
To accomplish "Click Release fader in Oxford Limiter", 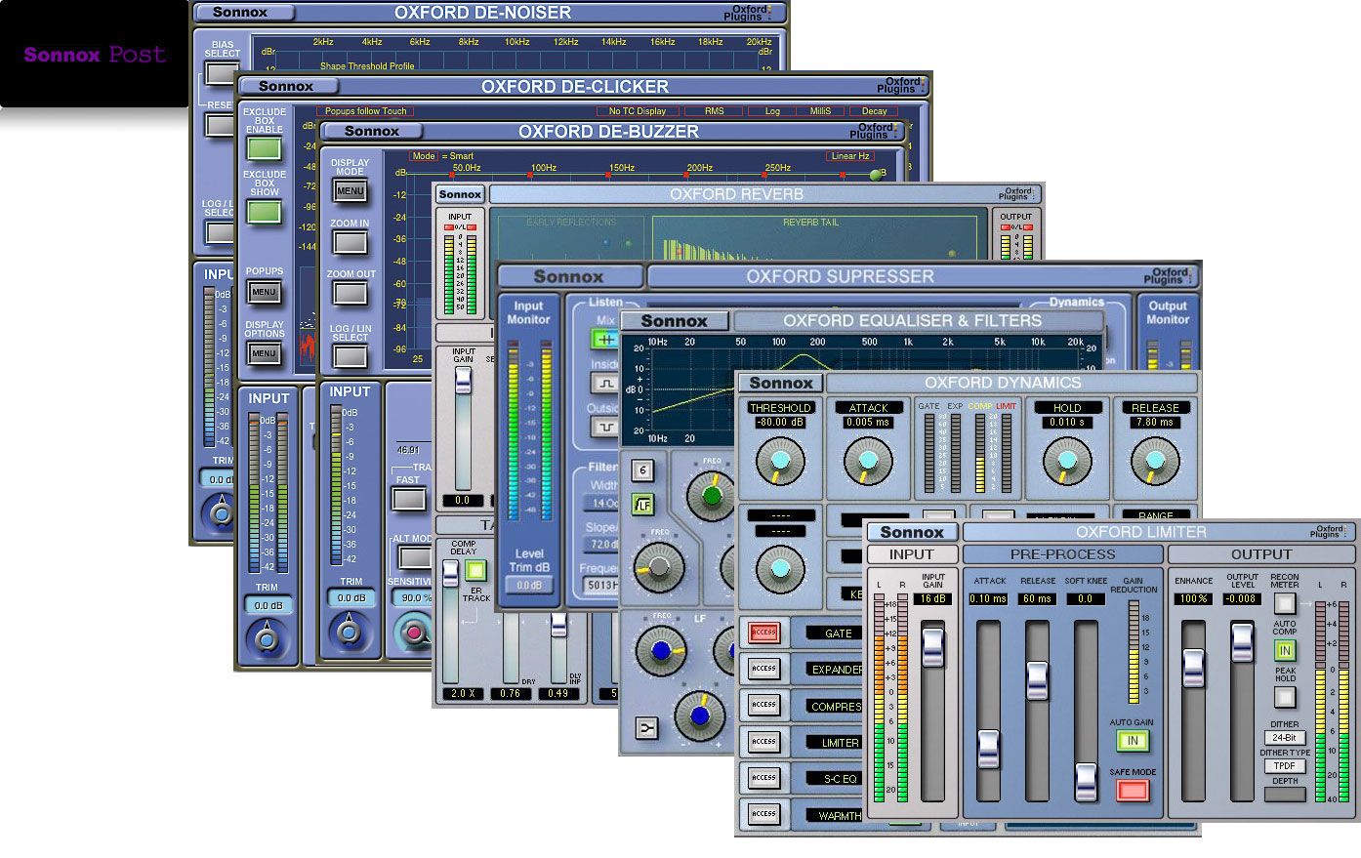I will [1037, 680].
